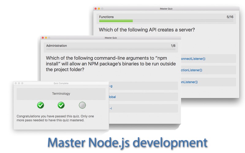Click the "Master Node.js development" heading

pyautogui.click(x=127, y=142)
